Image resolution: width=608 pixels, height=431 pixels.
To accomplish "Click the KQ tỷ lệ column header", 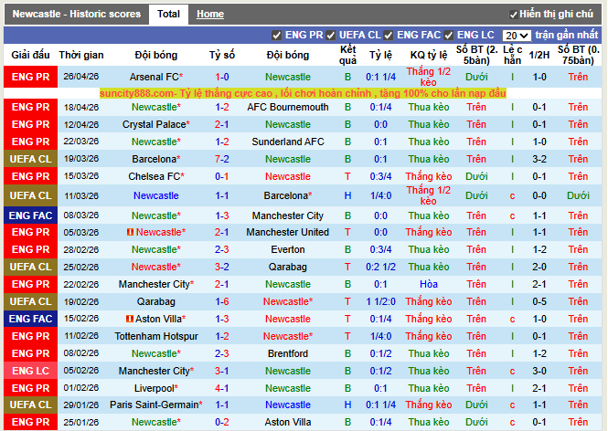I will 429,55.
